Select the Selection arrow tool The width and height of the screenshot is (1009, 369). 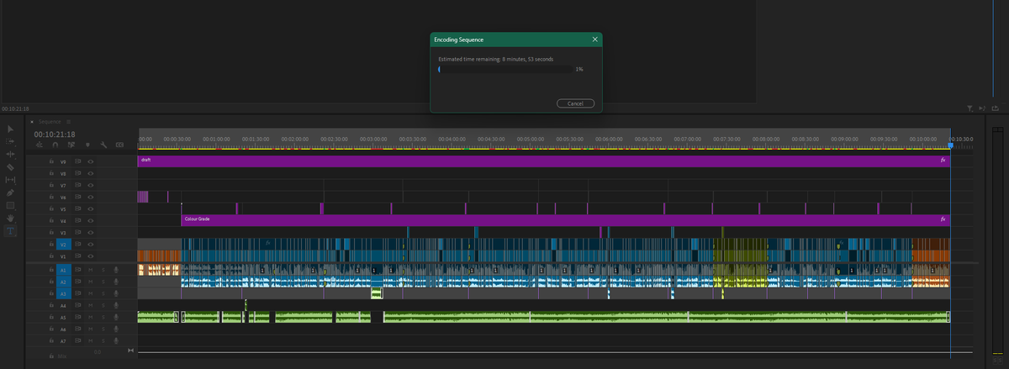click(10, 129)
